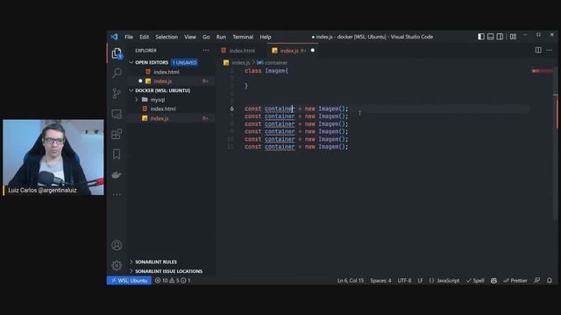
Task: Open the File menu
Action: (129, 37)
